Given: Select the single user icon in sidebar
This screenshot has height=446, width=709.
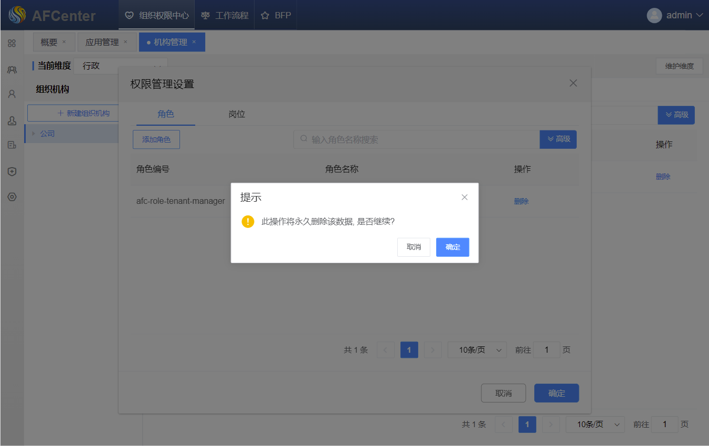Looking at the screenshot, I should tap(12, 94).
